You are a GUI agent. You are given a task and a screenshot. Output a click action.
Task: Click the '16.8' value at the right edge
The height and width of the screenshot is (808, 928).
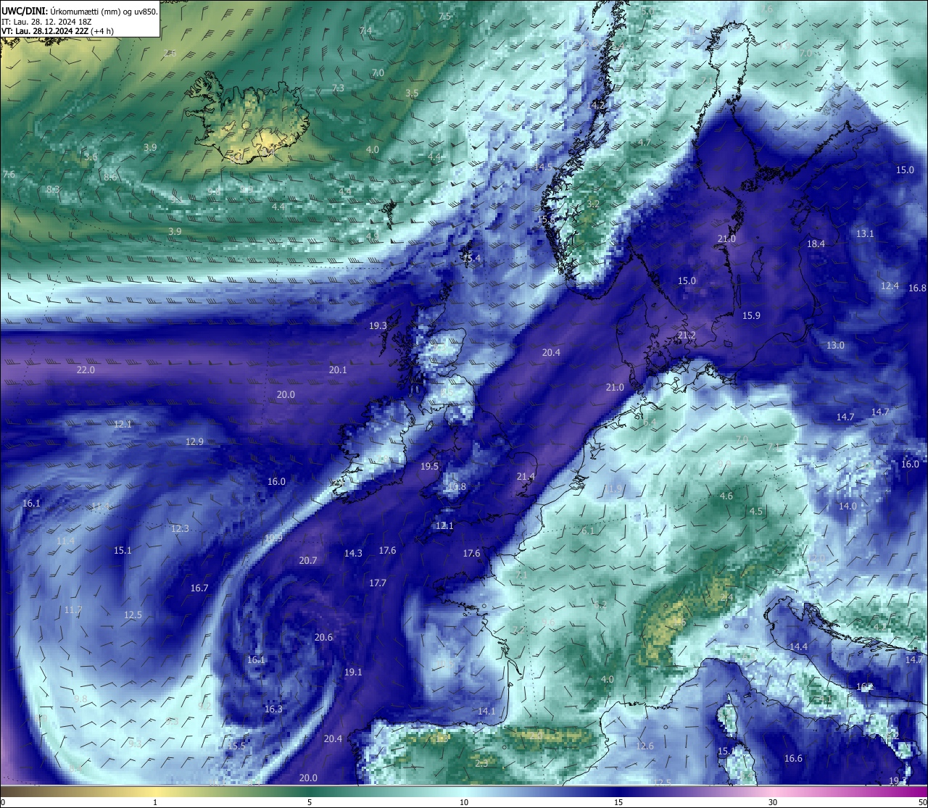917,288
